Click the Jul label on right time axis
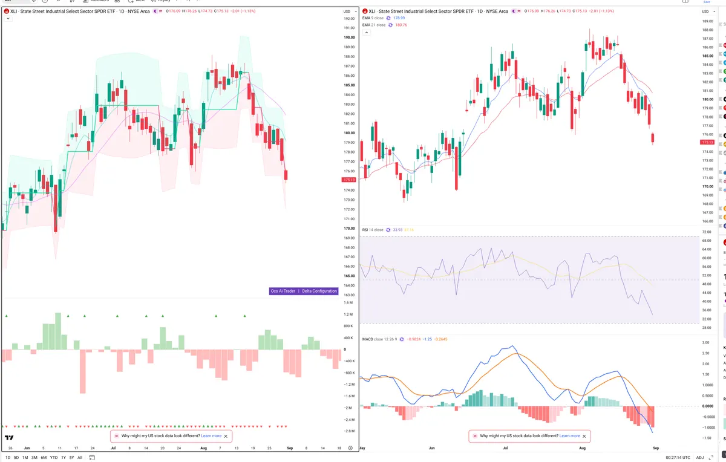Viewport: 726px width, 462px height. 505,448
